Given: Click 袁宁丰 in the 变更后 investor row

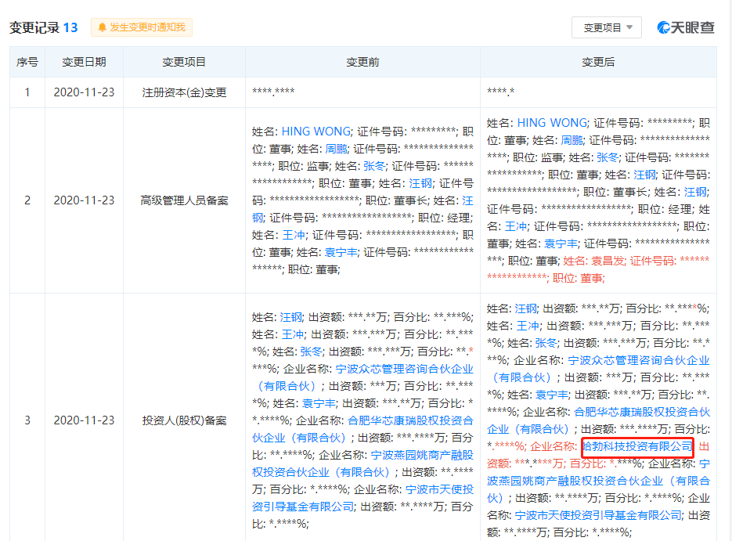Looking at the screenshot, I should pos(552,395).
